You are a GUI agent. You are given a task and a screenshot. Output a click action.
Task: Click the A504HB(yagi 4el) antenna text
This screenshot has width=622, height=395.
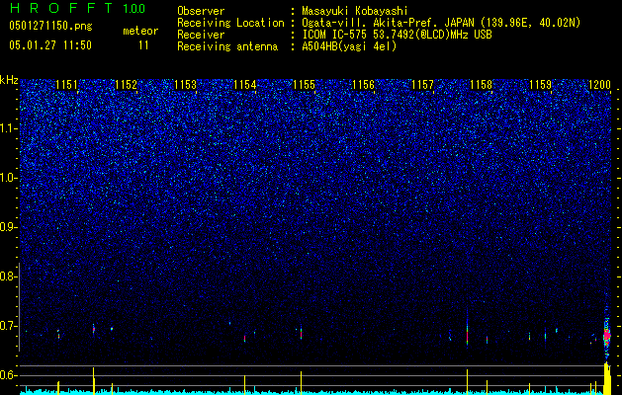[349, 46]
